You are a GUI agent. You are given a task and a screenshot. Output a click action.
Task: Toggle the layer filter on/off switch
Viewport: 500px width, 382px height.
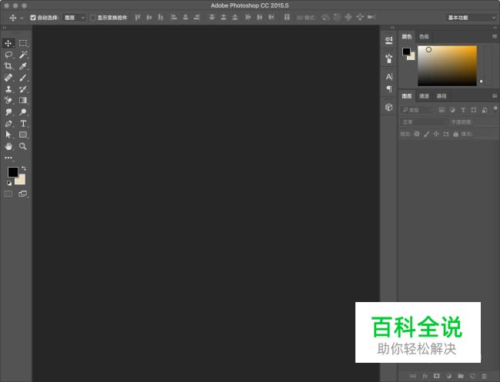click(495, 108)
